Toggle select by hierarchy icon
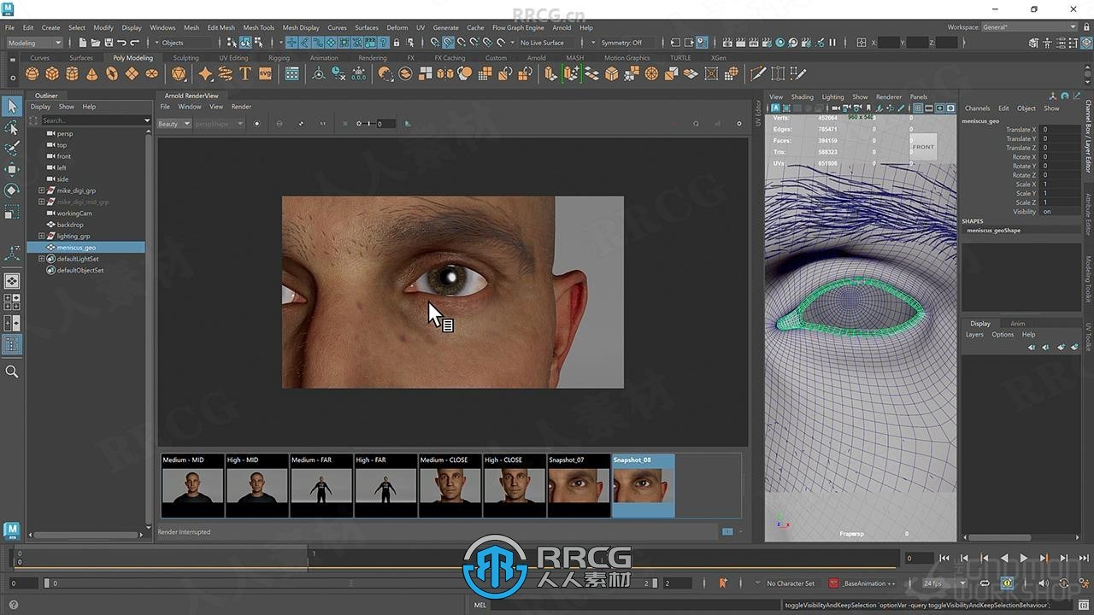The image size is (1094, 615). [232, 42]
